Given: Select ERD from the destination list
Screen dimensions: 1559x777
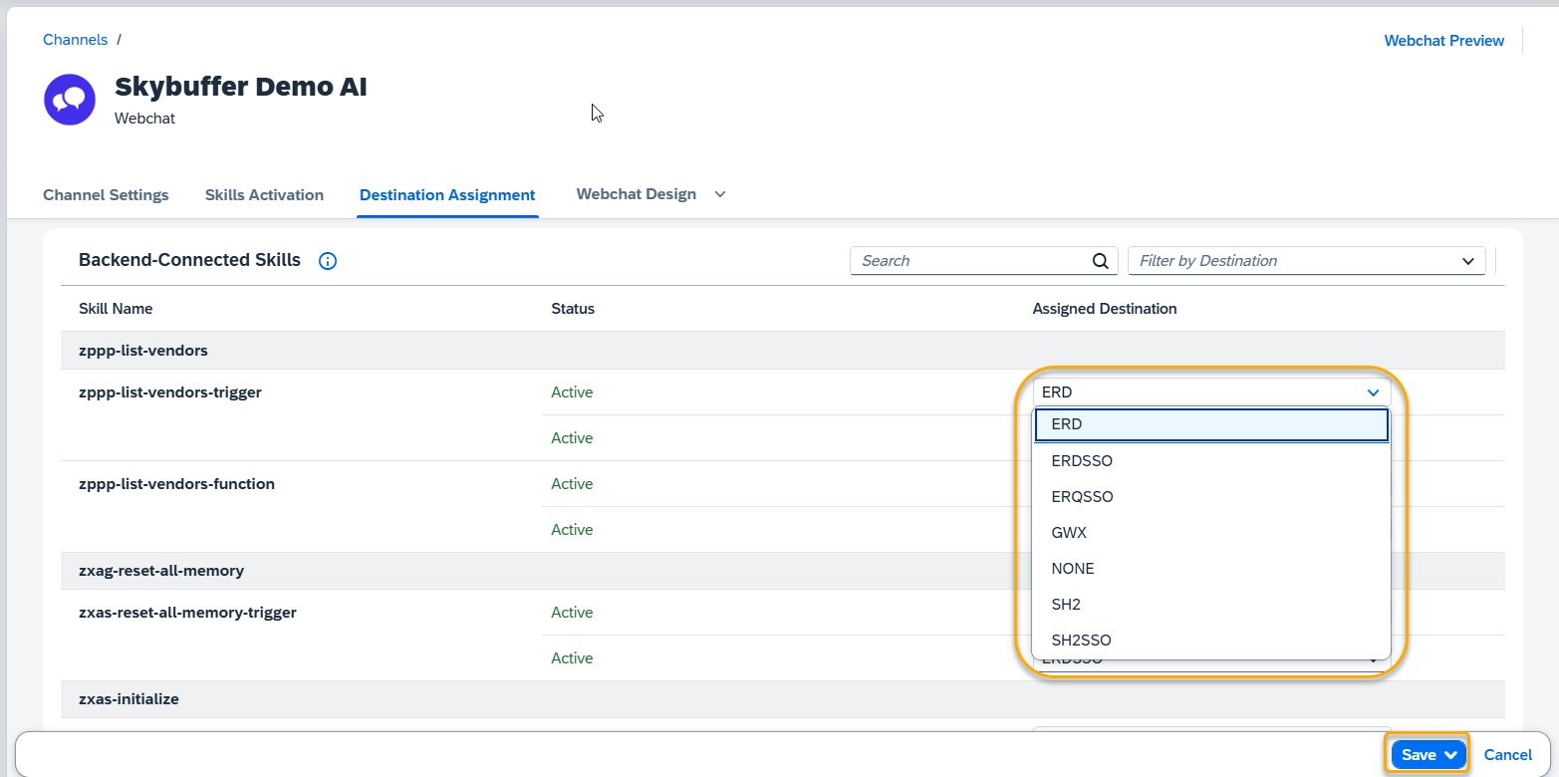Looking at the screenshot, I should tap(1211, 424).
